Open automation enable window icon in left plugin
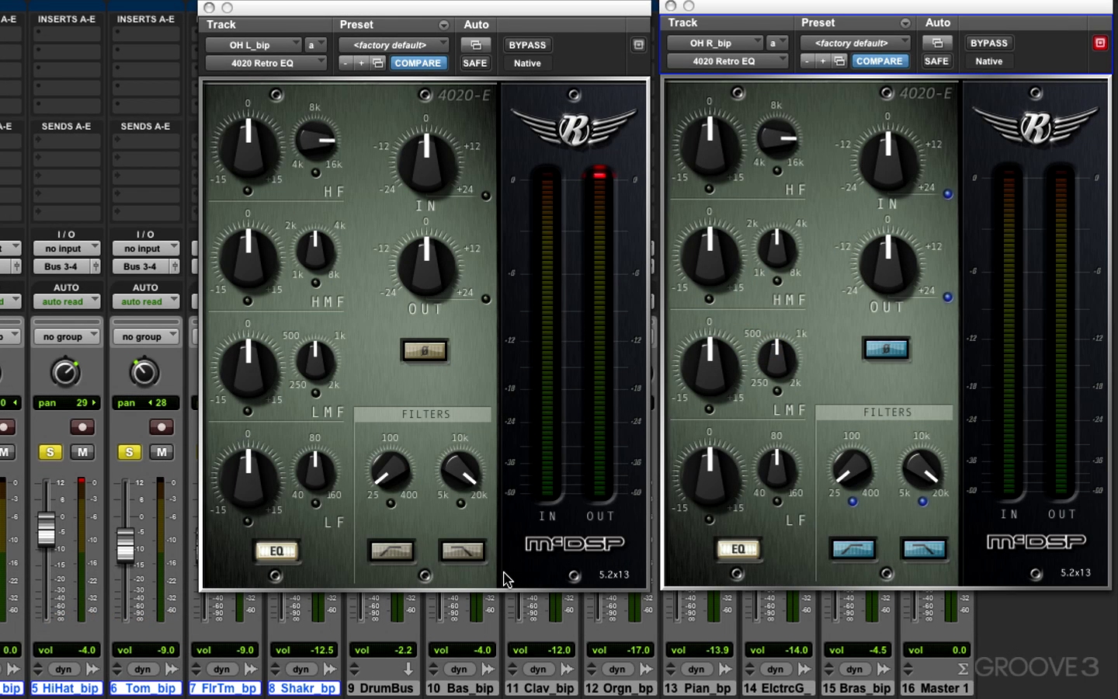The height and width of the screenshot is (699, 1118). pos(475,45)
